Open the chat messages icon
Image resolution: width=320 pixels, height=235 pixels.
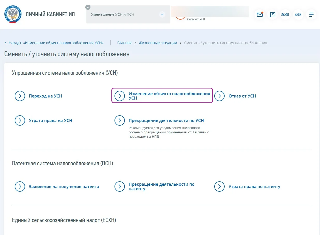pos(272,15)
